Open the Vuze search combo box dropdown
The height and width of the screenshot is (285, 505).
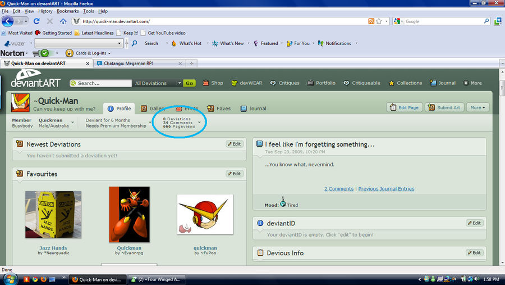pyautogui.click(x=119, y=43)
